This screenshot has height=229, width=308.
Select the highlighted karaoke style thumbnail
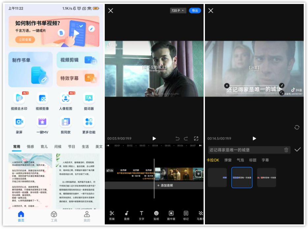pyautogui.click(x=242, y=178)
